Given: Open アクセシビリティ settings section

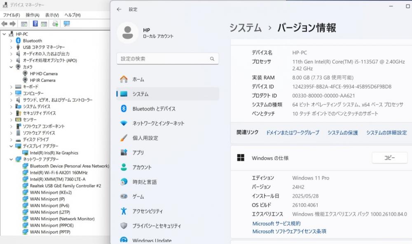Looking at the screenshot, I should pos(147,211).
